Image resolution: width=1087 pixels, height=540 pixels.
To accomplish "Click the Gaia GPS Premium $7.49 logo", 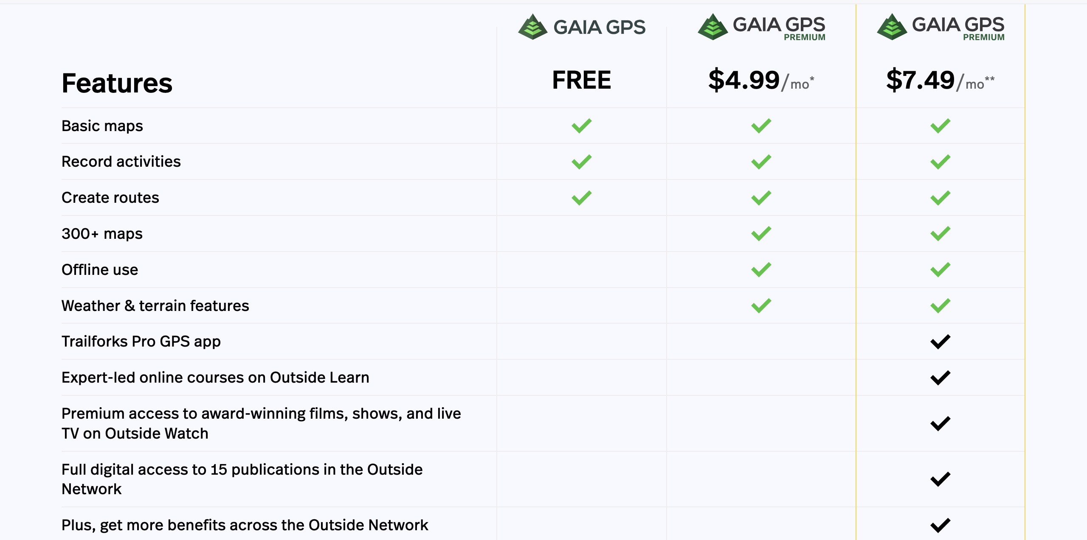I will [941, 27].
